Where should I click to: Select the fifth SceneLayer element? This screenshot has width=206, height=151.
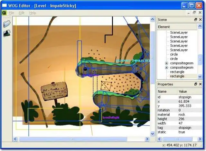click(179, 50)
